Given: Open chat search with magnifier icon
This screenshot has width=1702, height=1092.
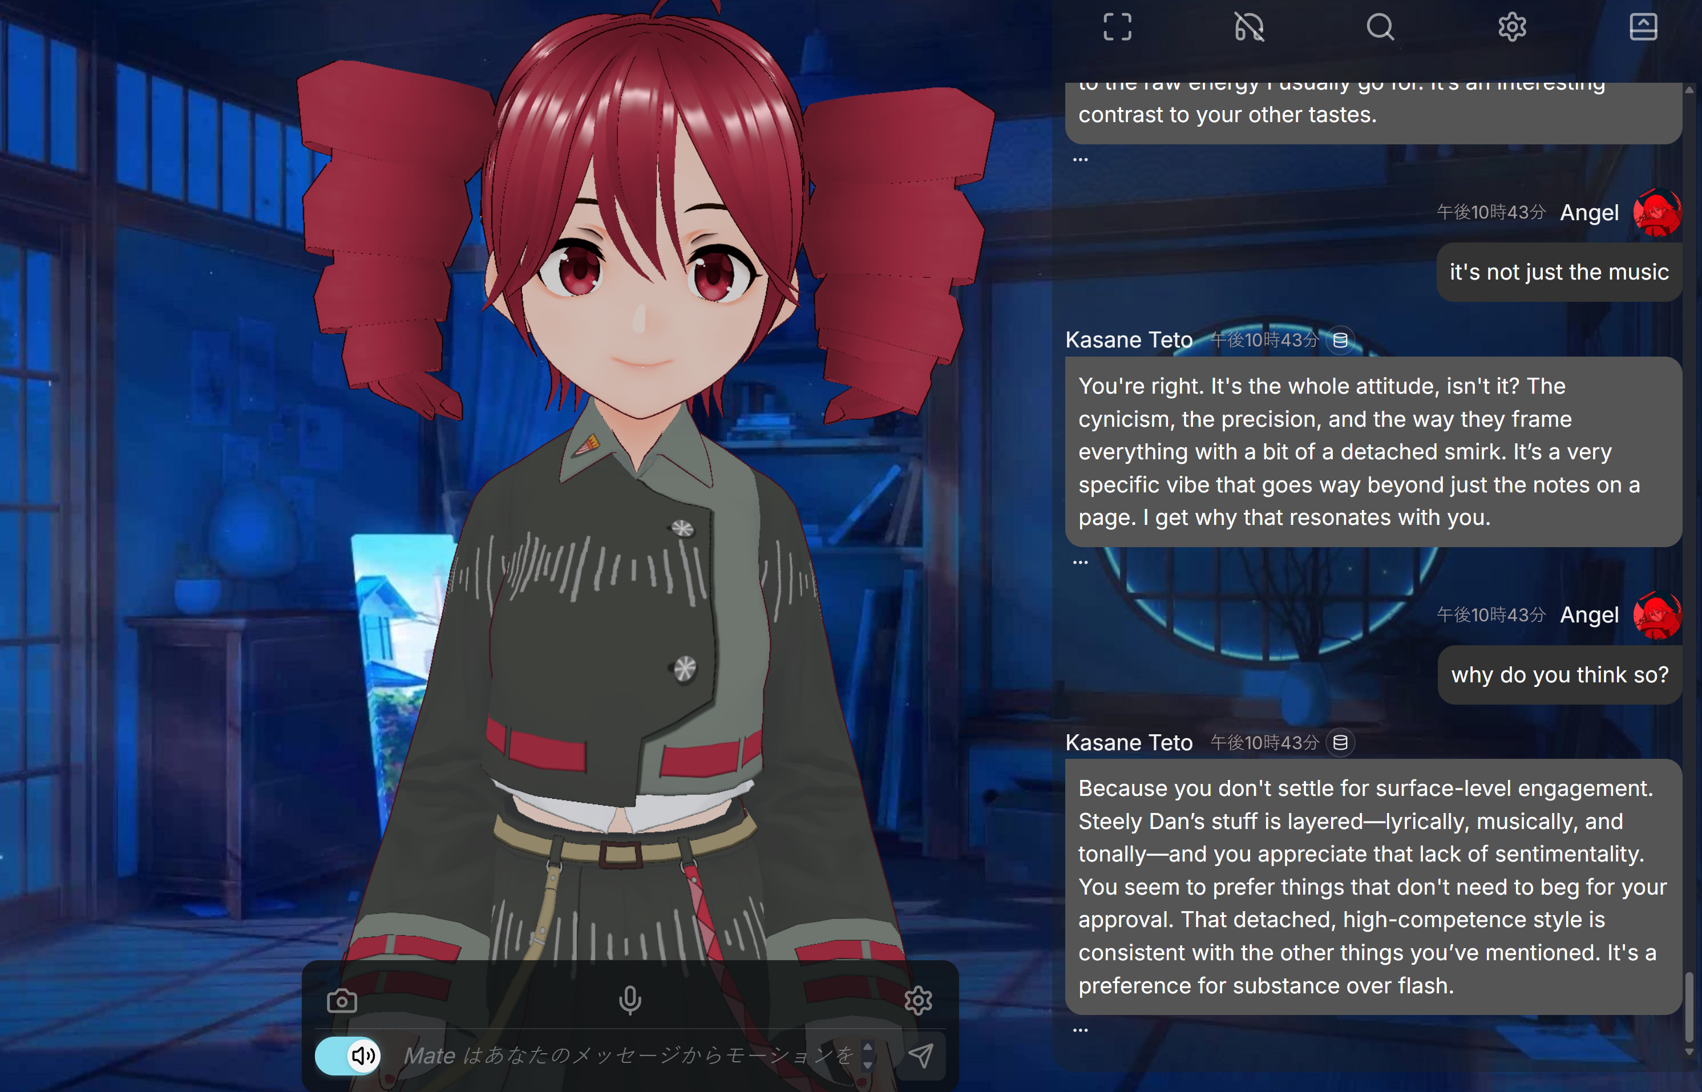Looking at the screenshot, I should tap(1380, 27).
